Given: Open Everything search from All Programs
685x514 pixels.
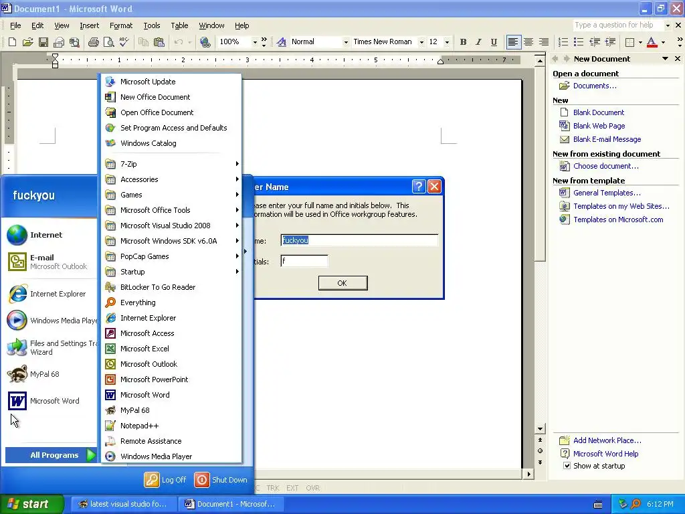Looking at the screenshot, I should (x=172, y=303).
